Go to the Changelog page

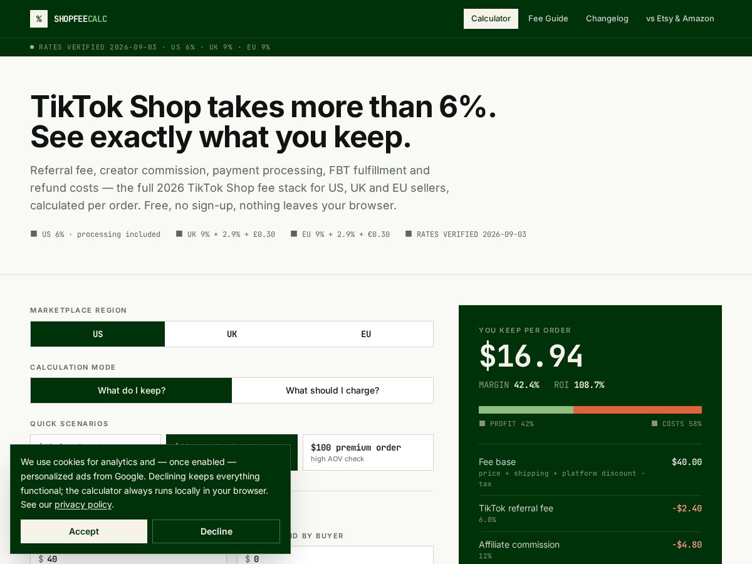click(x=607, y=19)
